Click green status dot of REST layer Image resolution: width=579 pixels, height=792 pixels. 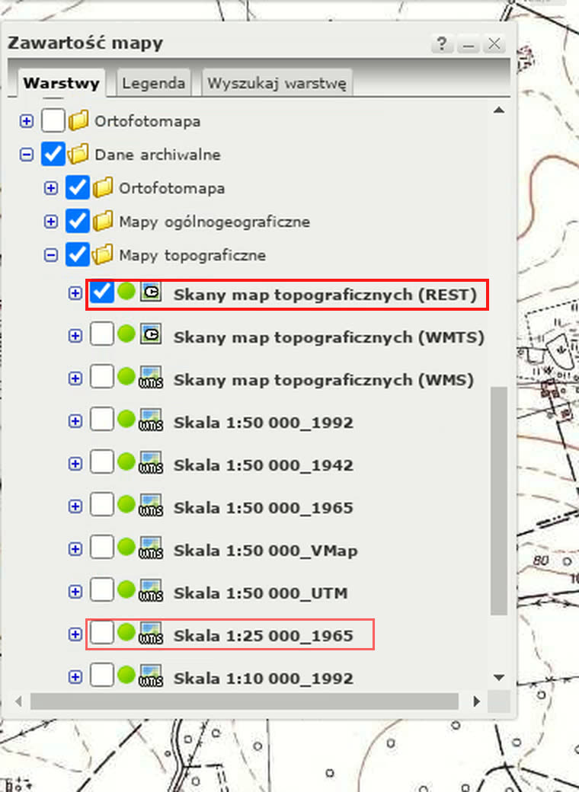(126, 291)
